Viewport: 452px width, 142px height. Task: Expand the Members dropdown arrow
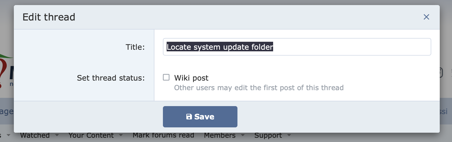[243, 135]
